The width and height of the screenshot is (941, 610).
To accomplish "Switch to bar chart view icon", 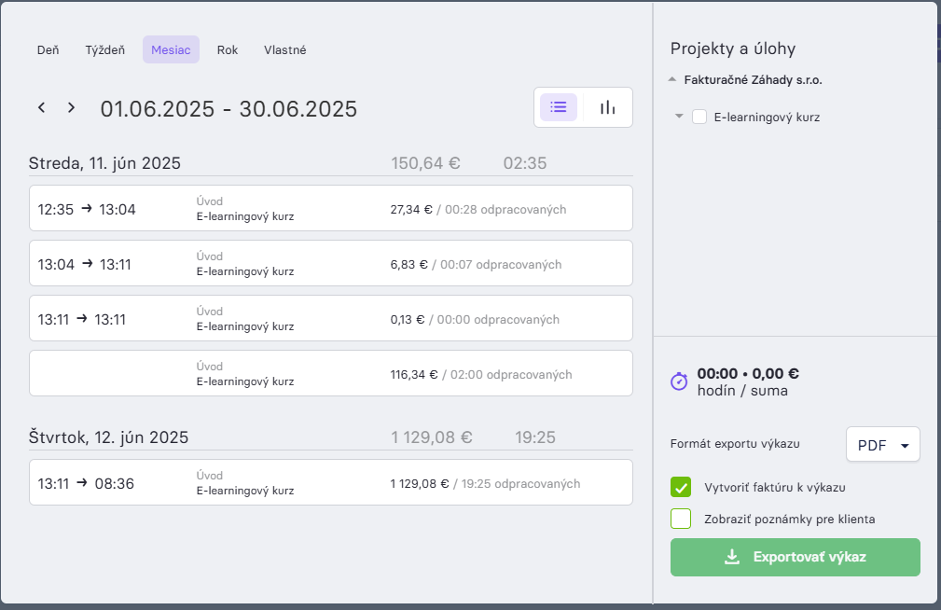I will point(607,107).
